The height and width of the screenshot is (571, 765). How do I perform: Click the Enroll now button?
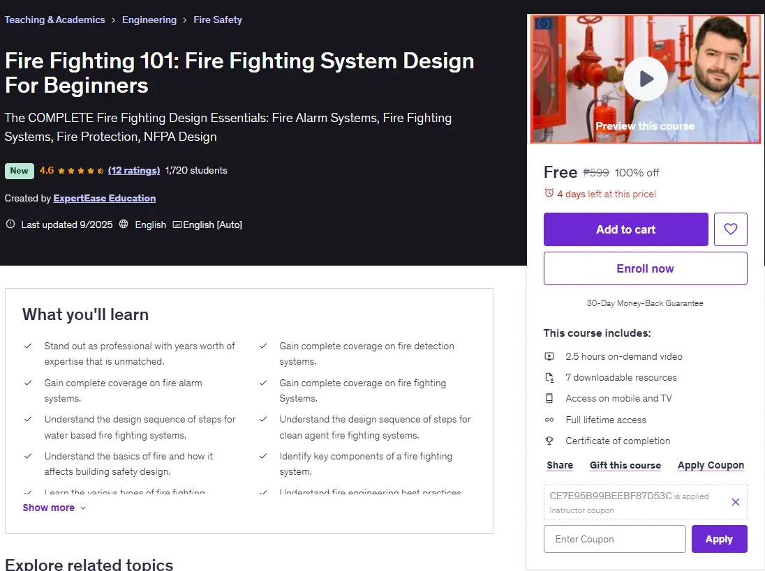tap(646, 268)
